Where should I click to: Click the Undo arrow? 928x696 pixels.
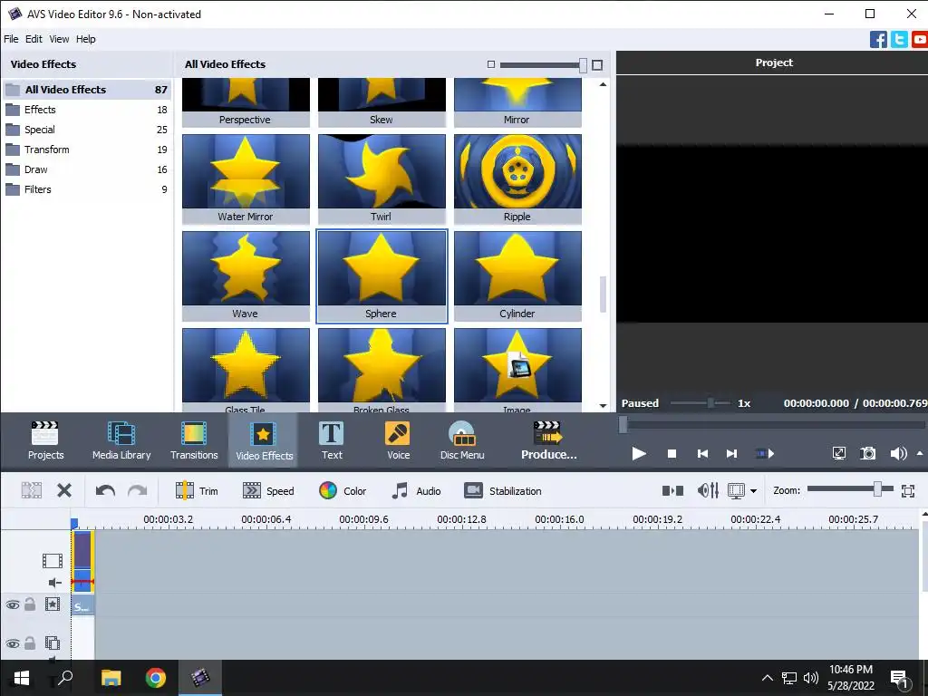105,490
